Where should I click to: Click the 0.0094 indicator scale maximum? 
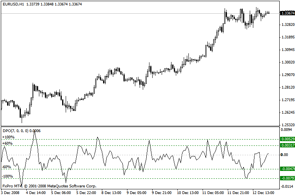(x=286, y=130)
